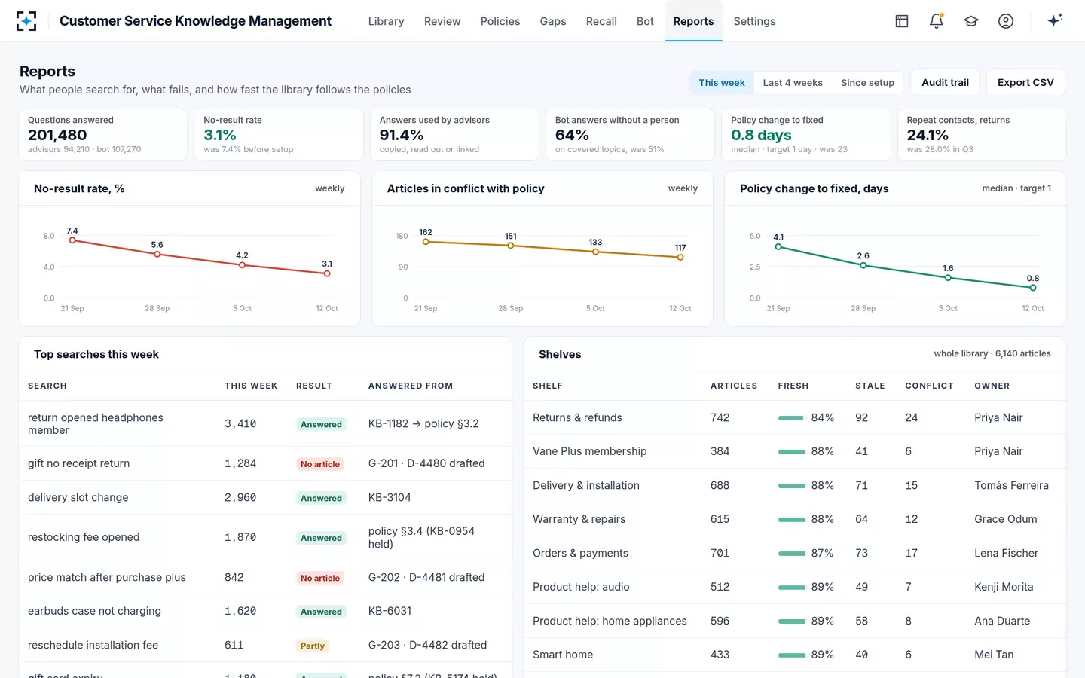
Task: Click the 3.1 point on No-result chart
Action: (327, 273)
